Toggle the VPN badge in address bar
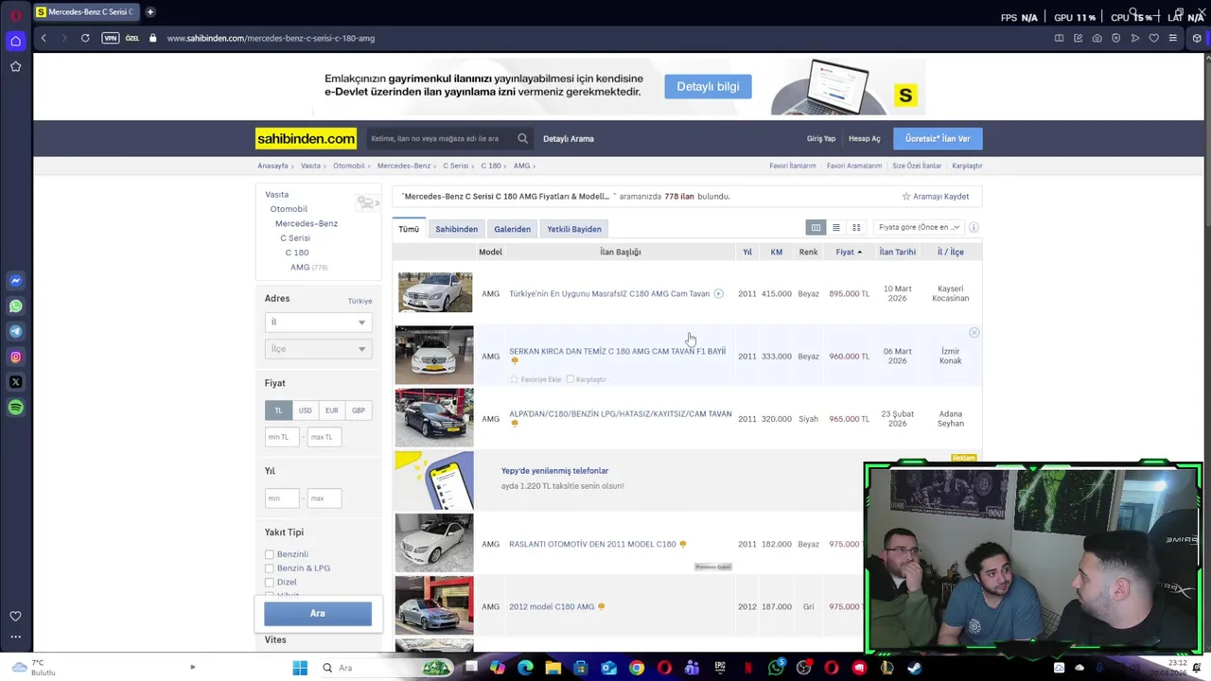The width and height of the screenshot is (1211, 681). [x=111, y=38]
